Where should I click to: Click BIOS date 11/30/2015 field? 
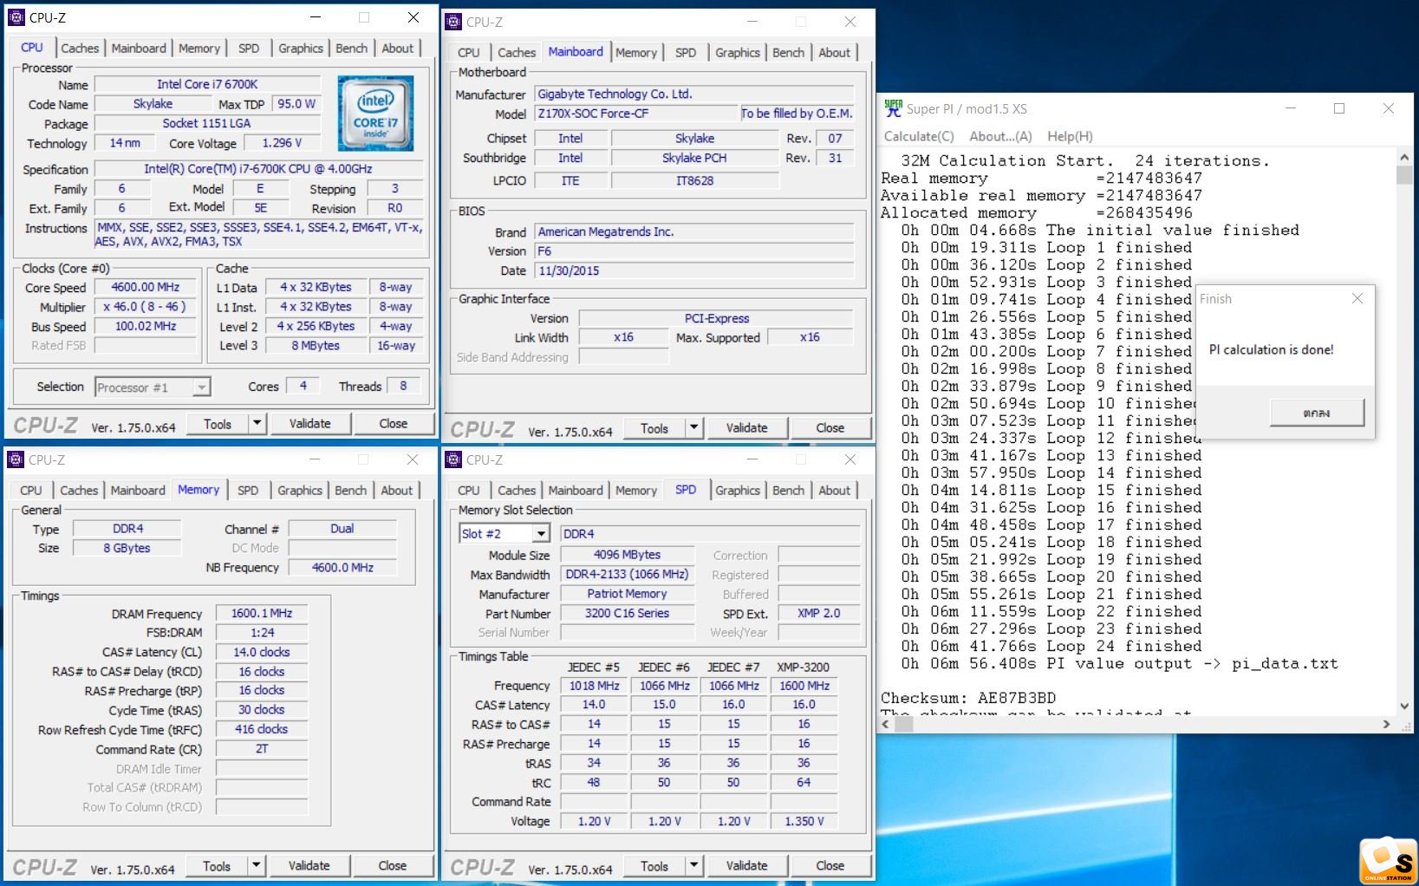[x=694, y=270]
